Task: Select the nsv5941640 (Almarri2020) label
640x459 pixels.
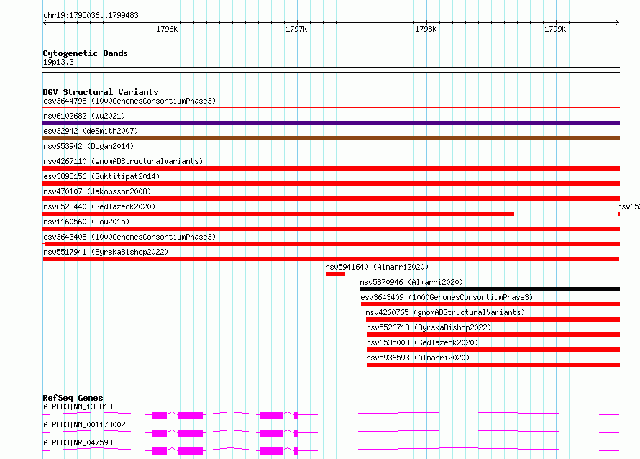Action: (x=377, y=267)
